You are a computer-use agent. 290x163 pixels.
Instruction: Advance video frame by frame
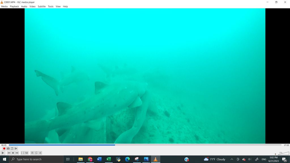tap(16, 149)
